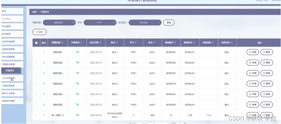Sort by 课题标题 column arrows
The image size is (281, 124).
click(62, 43)
